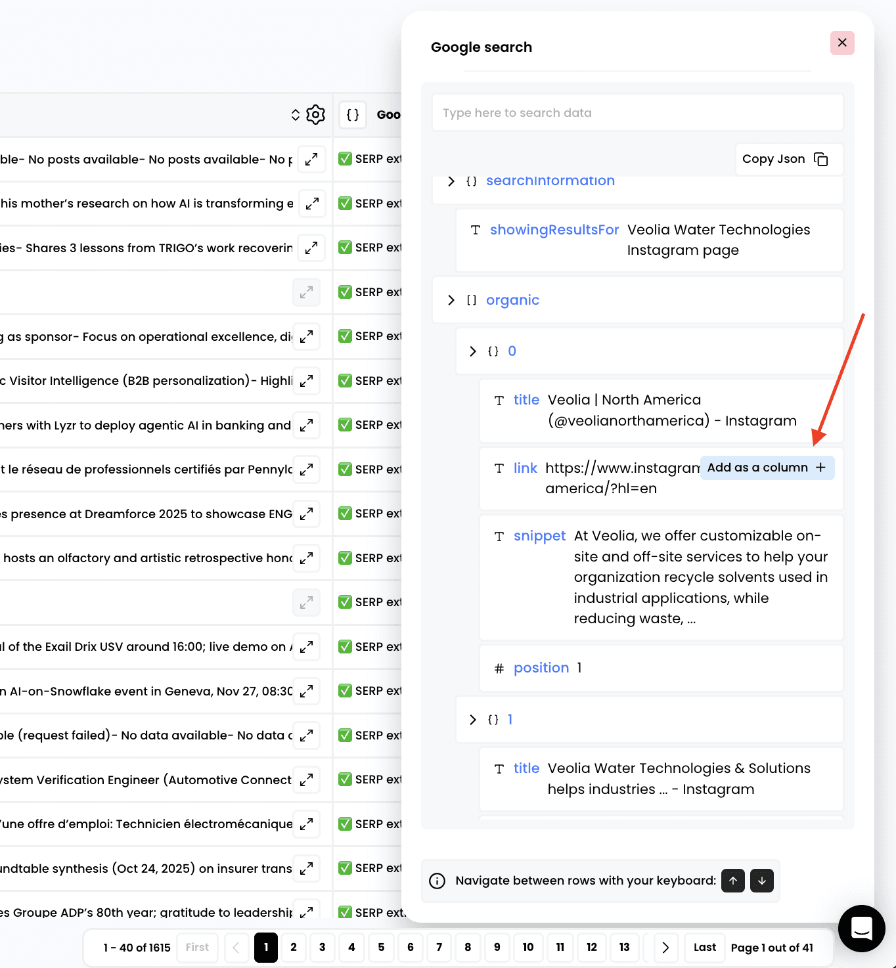The height and width of the screenshot is (968, 896).
Task: Navigate to next row with down arrow
Action: tap(762, 881)
